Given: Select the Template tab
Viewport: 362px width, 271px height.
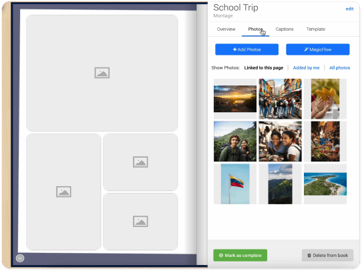Looking at the screenshot, I should click(316, 29).
